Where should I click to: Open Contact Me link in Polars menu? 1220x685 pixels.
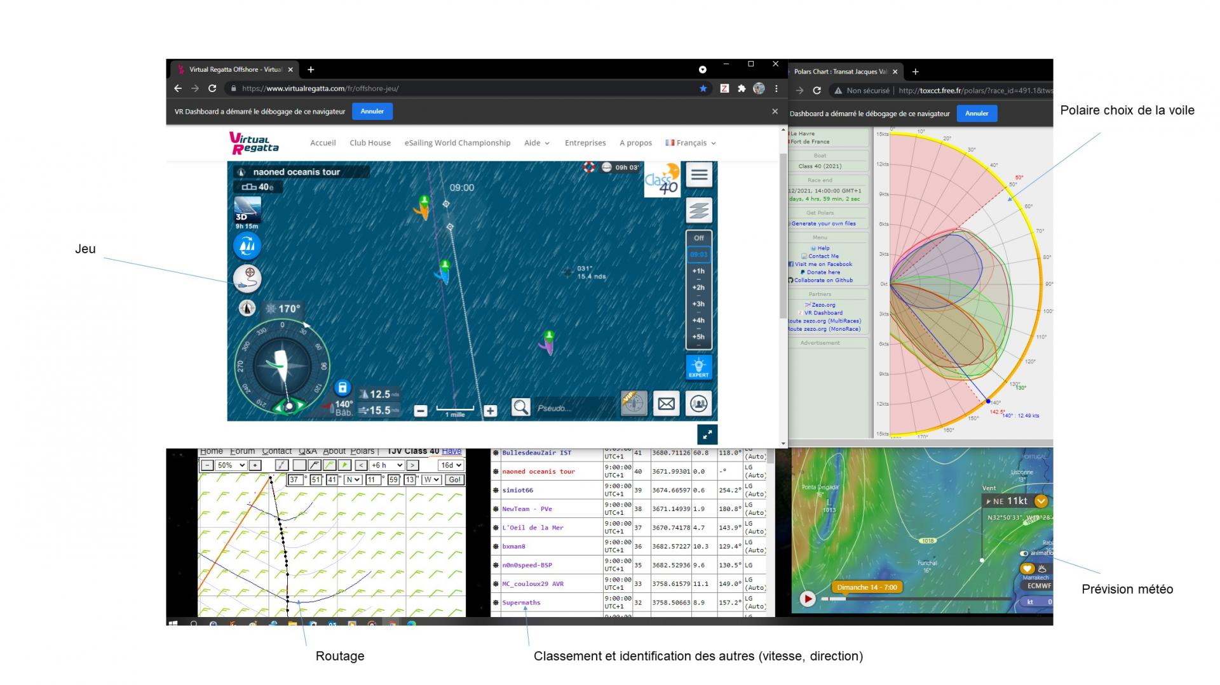pyautogui.click(x=823, y=256)
